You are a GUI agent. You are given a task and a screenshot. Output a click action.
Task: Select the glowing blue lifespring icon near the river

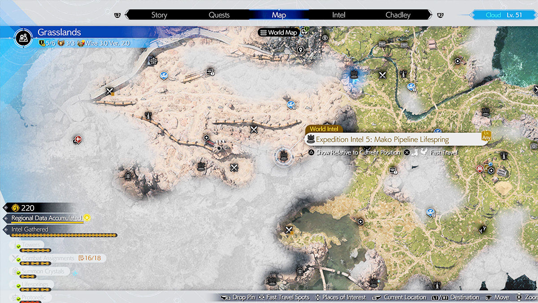click(353, 74)
